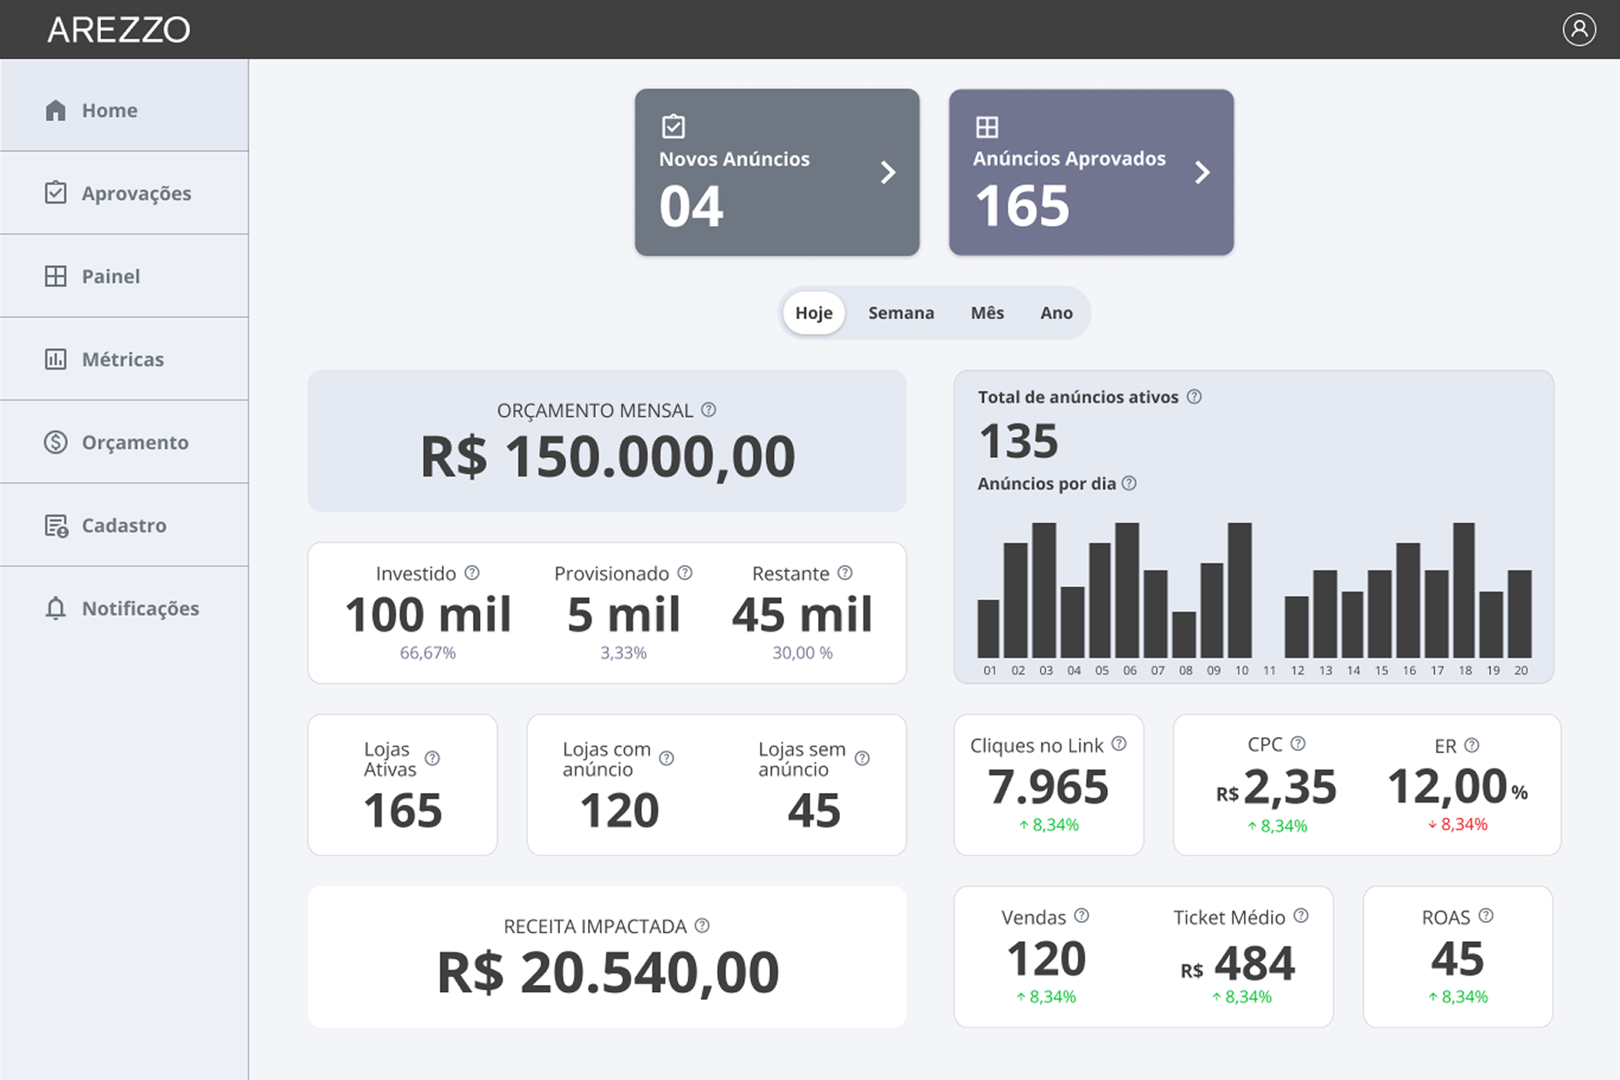Viewport: 1620px width, 1080px height.
Task: Switch period to Mês
Action: pyautogui.click(x=988, y=312)
